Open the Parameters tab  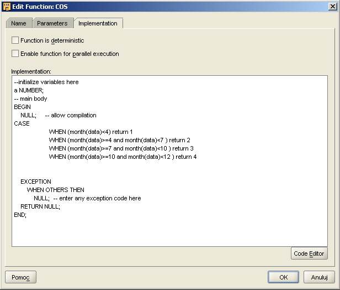52,23
